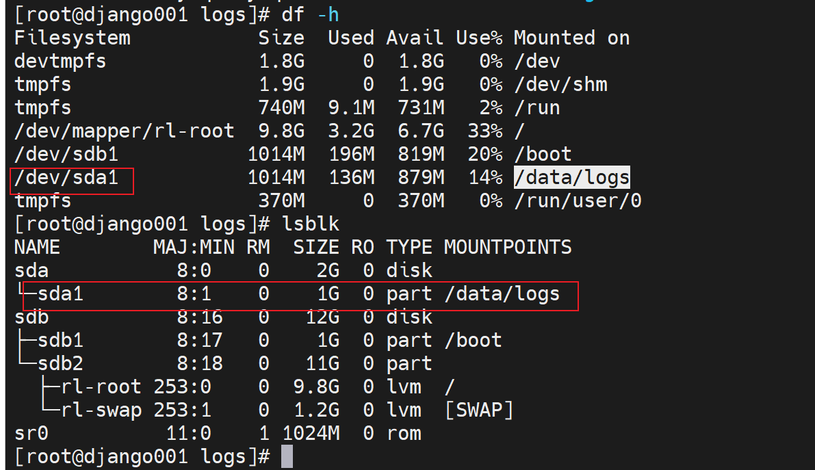Click the sr0 rom device name
The image size is (815, 470).
click(x=31, y=434)
